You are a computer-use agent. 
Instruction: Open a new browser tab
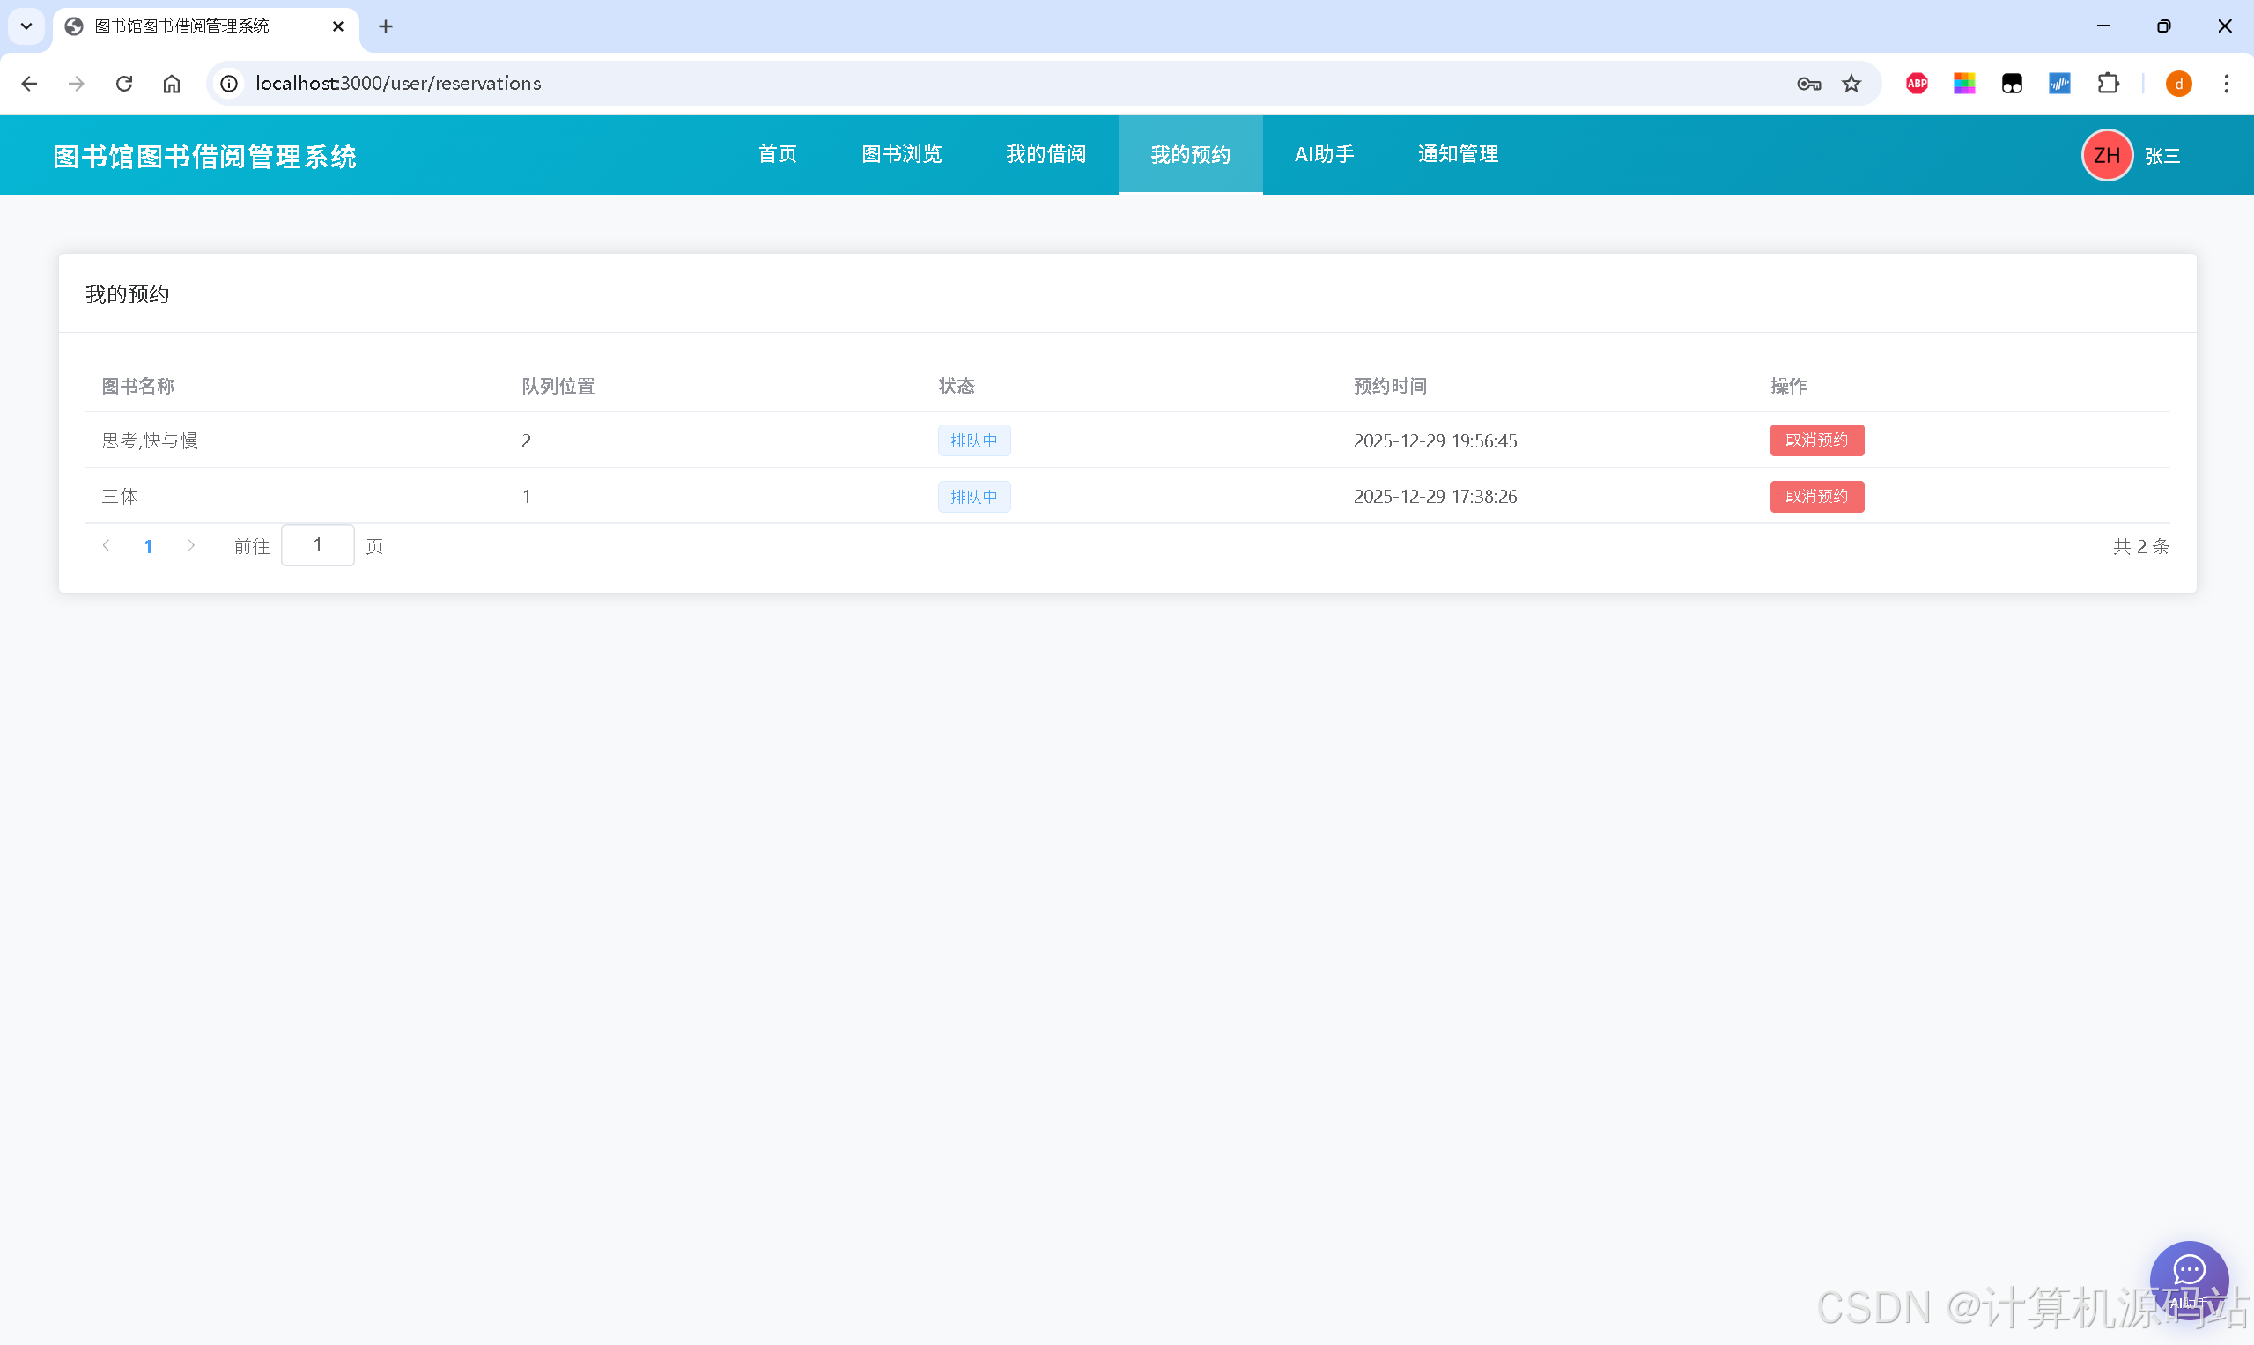click(x=385, y=26)
